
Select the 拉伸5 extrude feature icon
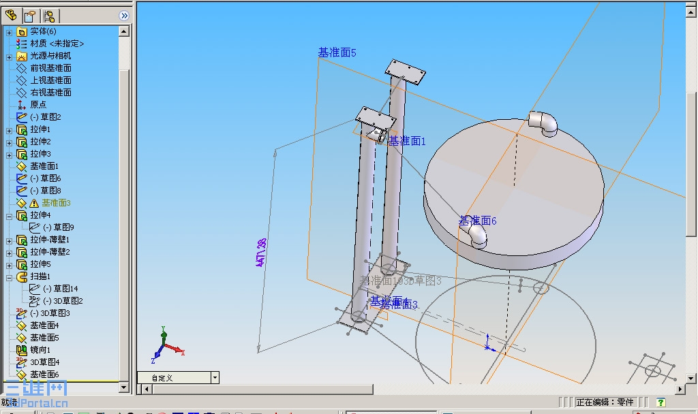pyautogui.click(x=21, y=265)
